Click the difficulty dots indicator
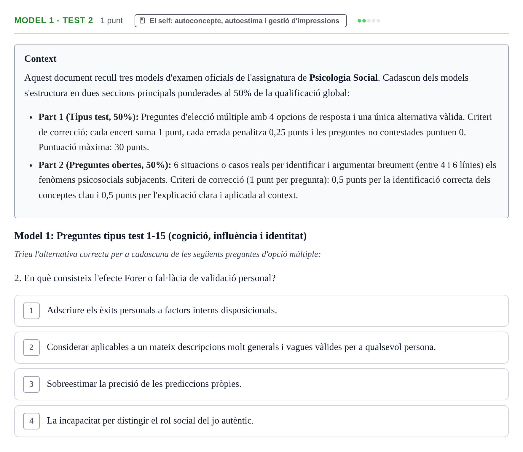Screen dimensions: 523x452 click(x=369, y=21)
